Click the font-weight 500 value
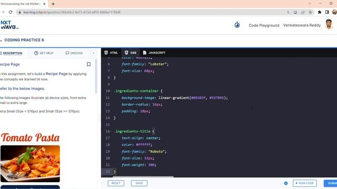Viewport: 337px width, 189px height. [x=151, y=165]
